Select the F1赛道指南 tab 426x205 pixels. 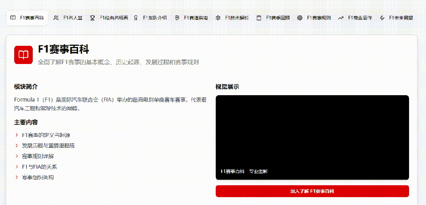pyautogui.click(x=191, y=18)
